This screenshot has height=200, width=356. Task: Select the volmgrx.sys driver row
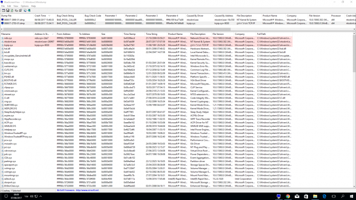coord(146,172)
